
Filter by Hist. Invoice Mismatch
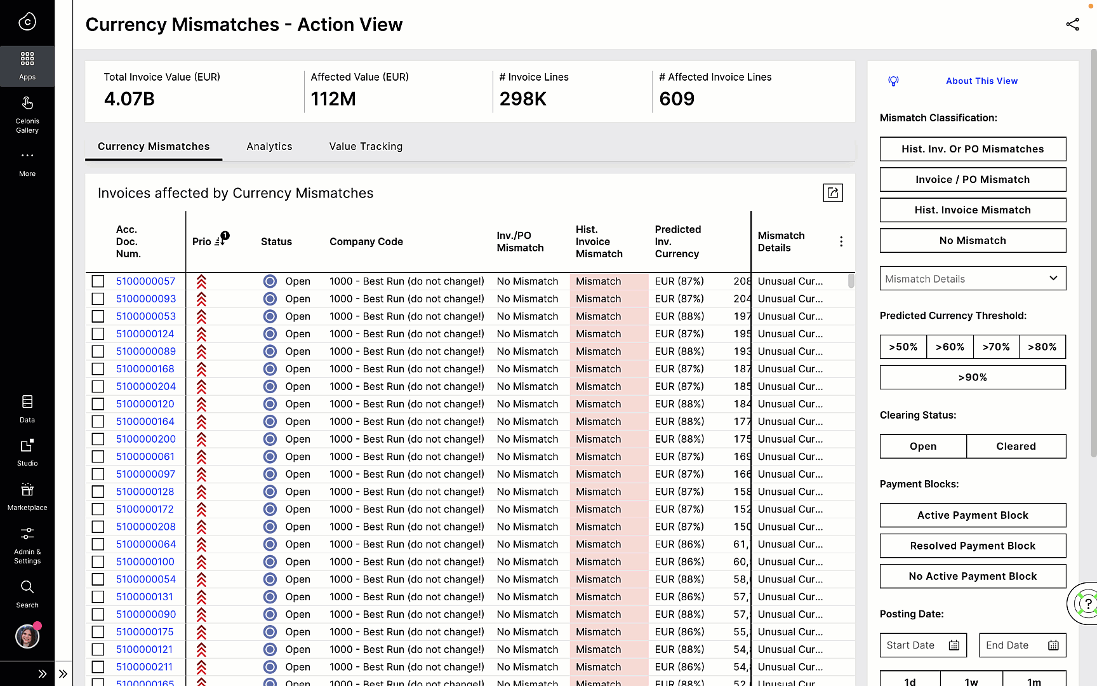[x=973, y=210]
